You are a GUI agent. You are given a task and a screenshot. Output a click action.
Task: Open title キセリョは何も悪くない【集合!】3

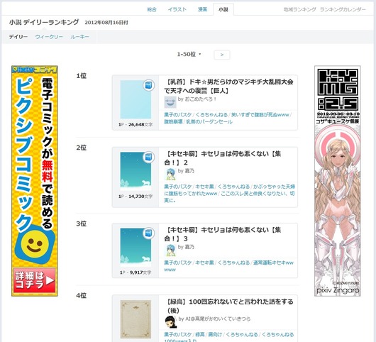(x=223, y=234)
